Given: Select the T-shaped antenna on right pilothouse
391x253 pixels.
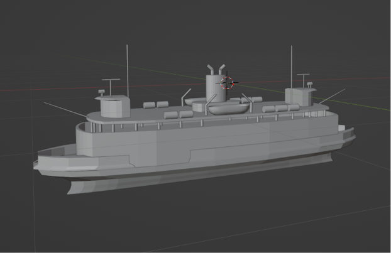Looking at the screenshot, I should [304, 81].
